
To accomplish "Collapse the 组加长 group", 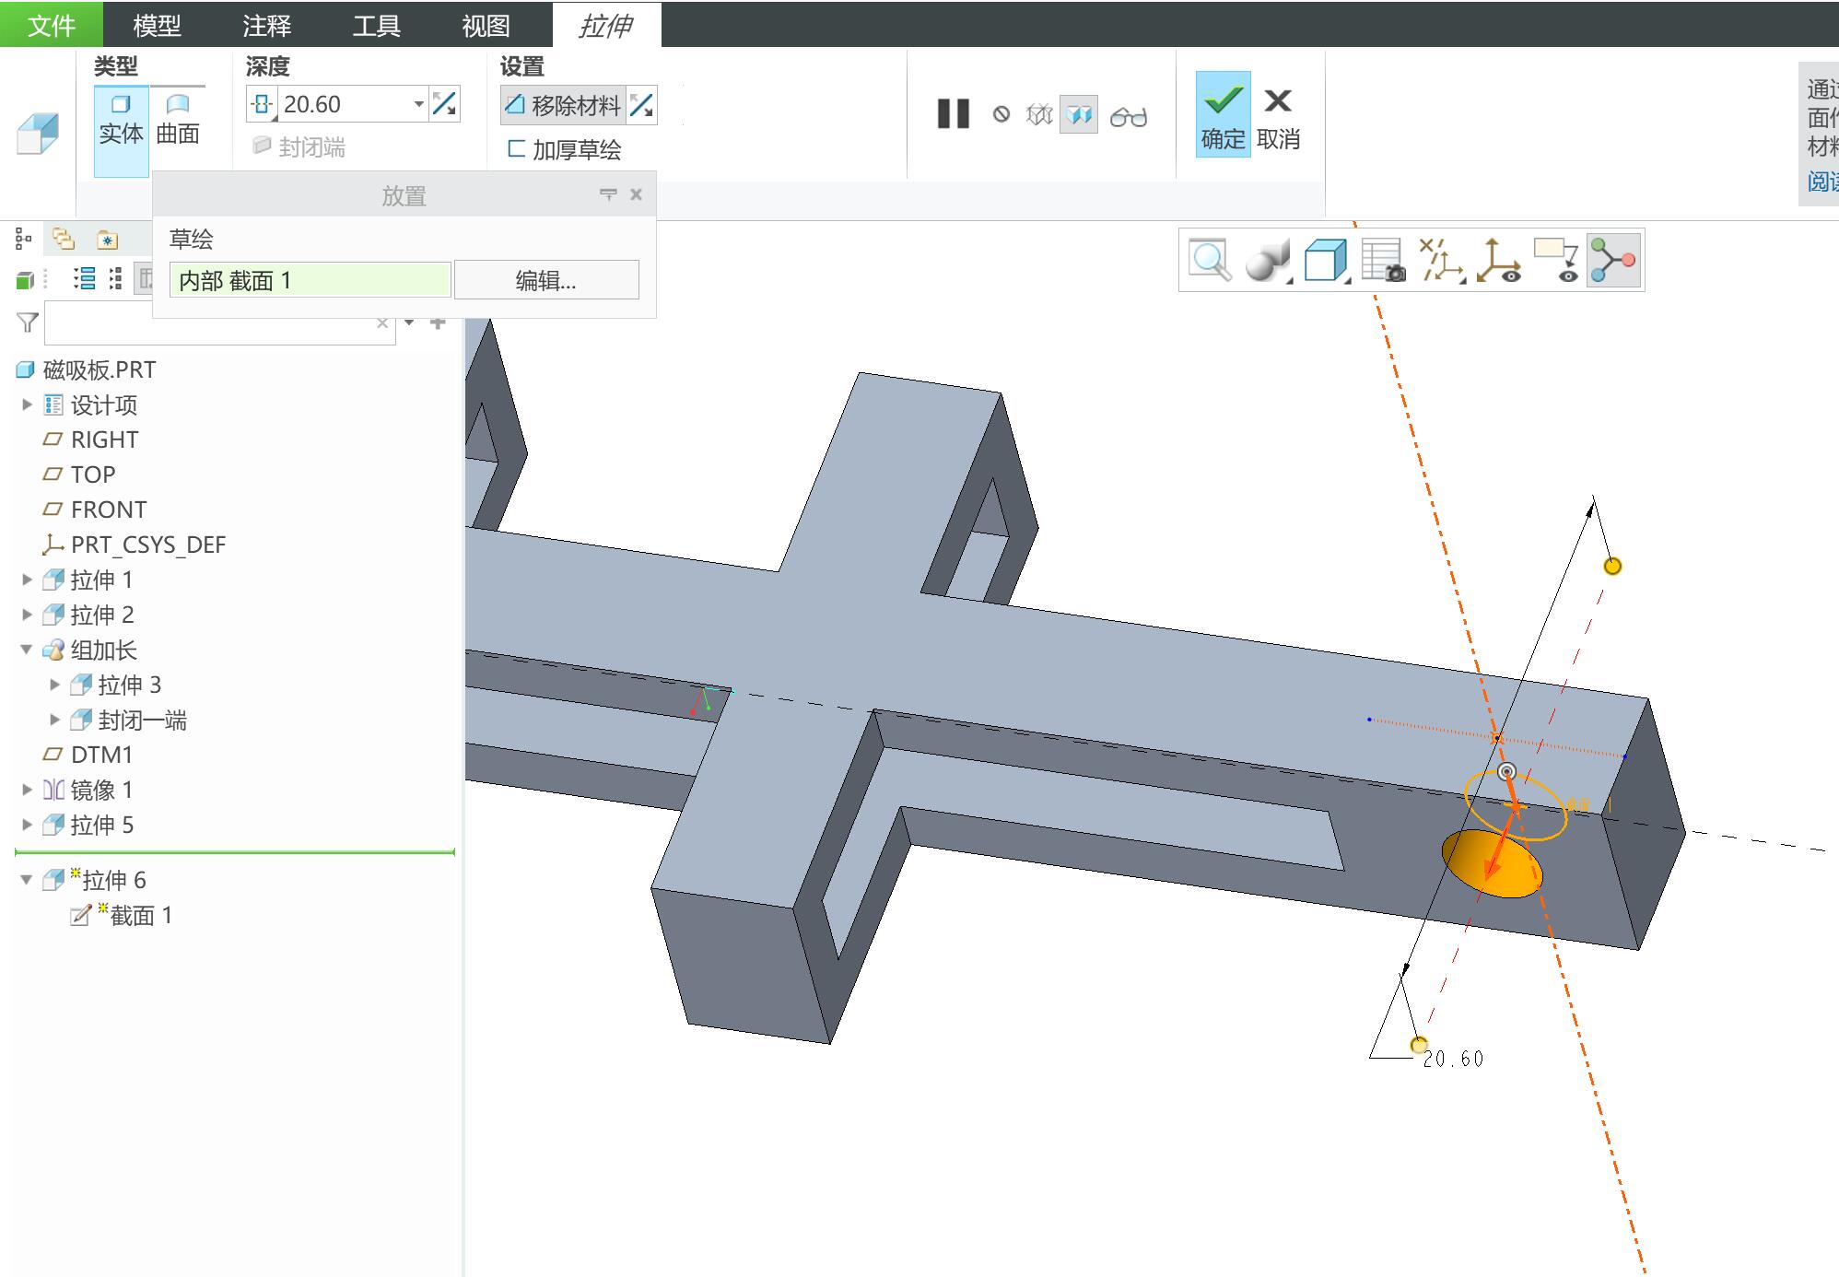I will 27,650.
